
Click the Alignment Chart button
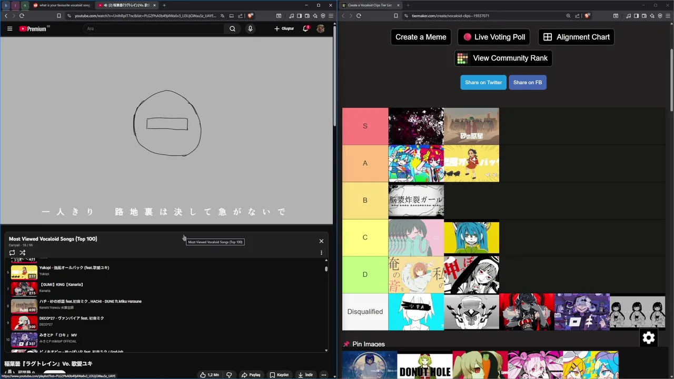point(576,37)
